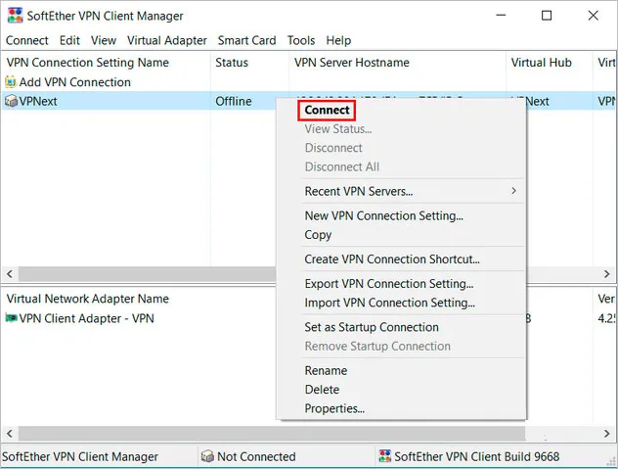Choose New VPN Connection Setting option
Screen dimensions: 618x469
click(383, 215)
